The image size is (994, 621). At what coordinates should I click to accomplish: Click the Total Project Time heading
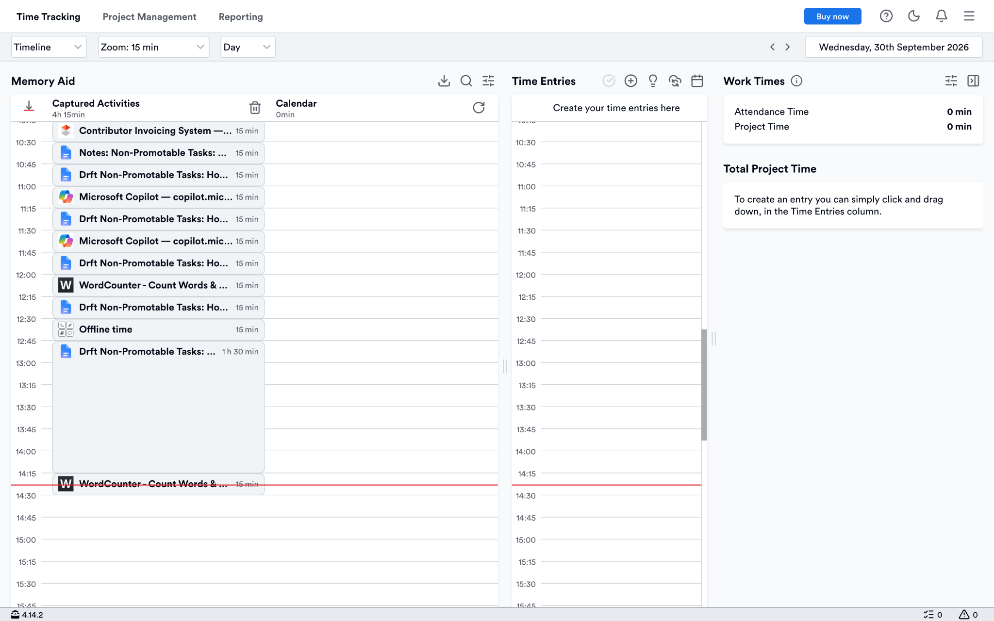click(x=769, y=169)
